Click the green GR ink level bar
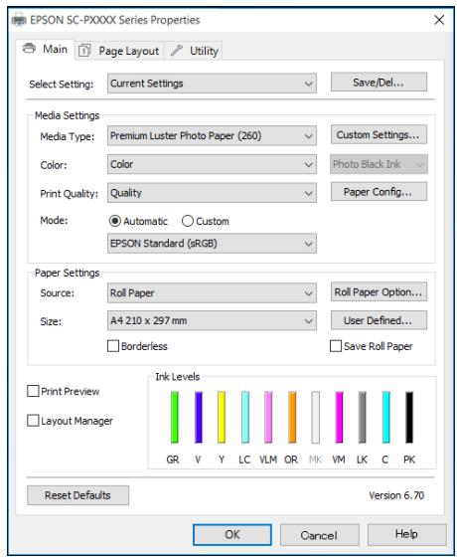 pos(175,417)
